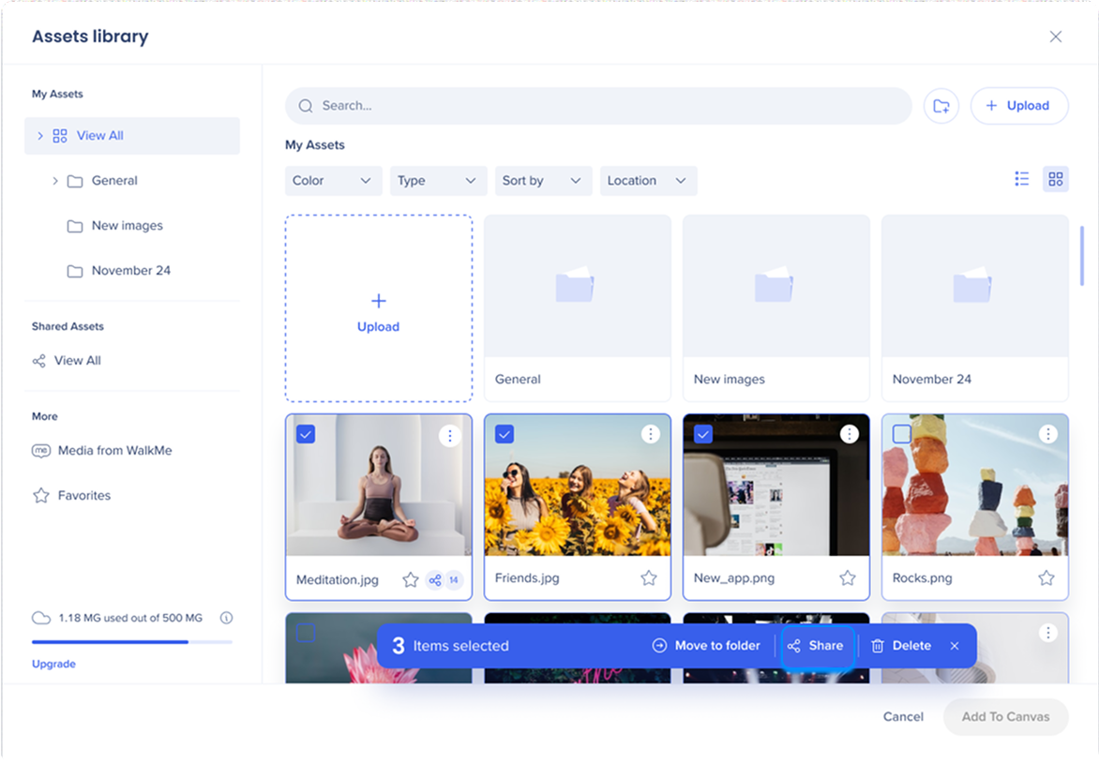Uncheck the Meditation.jpg checkbox
This screenshot has width=1099, height=764.
point(306,434)
